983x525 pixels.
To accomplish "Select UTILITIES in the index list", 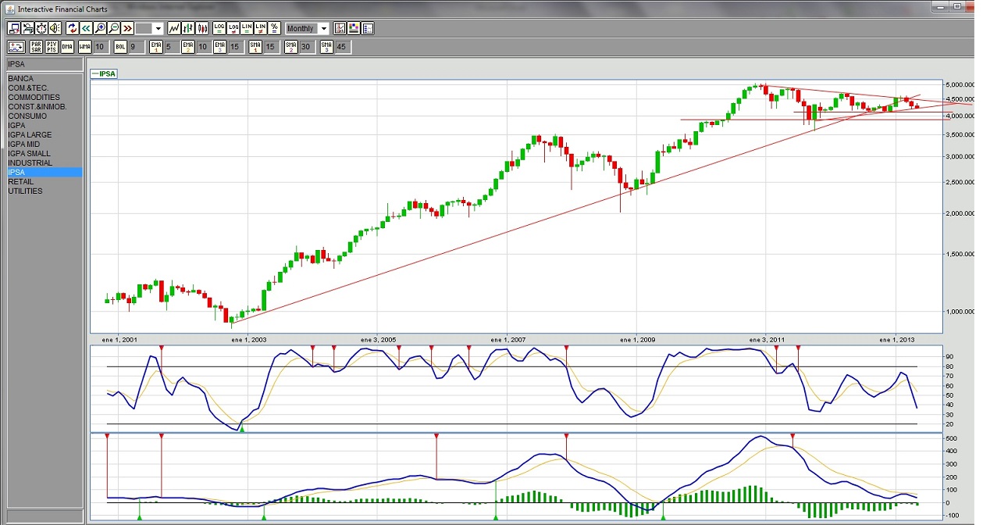I will [44, 191].
